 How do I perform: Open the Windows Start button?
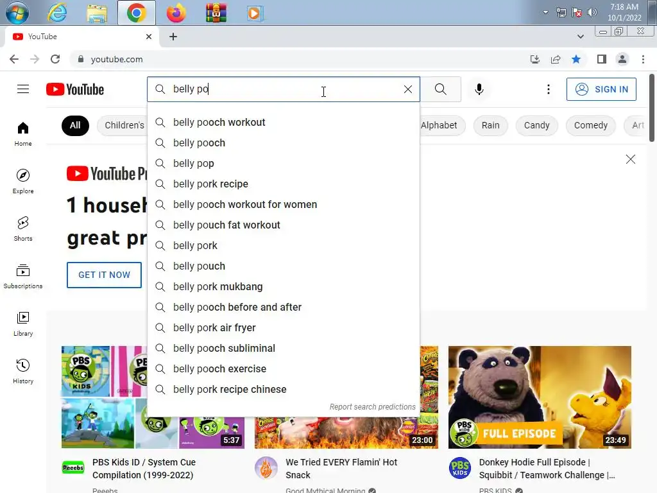tap(17, 13)
